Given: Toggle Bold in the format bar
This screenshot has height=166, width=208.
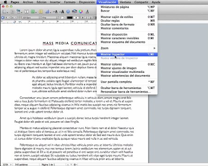Looking at the screenshot, I should (x=83, y=18).
